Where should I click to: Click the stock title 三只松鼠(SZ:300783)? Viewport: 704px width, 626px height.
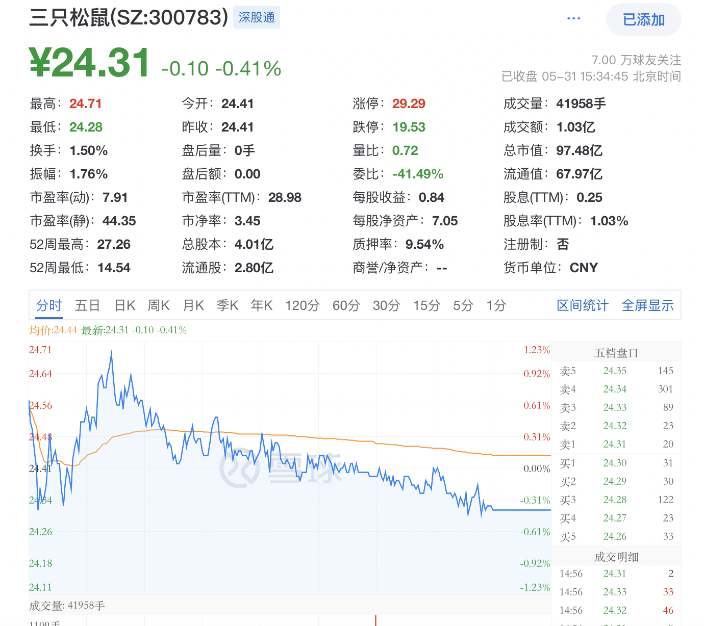129,17
